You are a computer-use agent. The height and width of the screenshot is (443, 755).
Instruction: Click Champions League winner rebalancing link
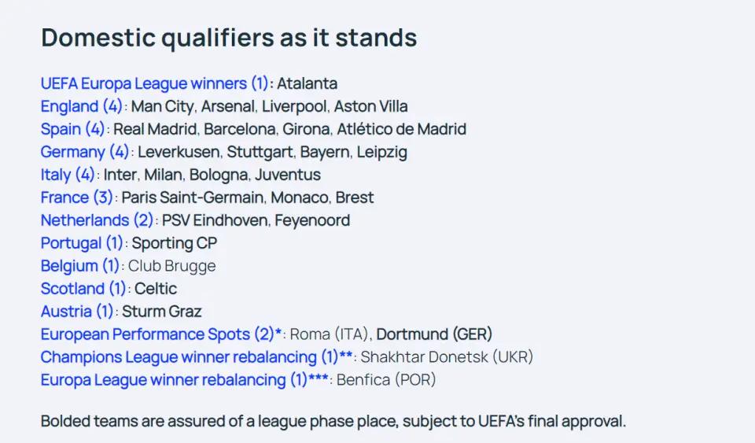point(197,357)
